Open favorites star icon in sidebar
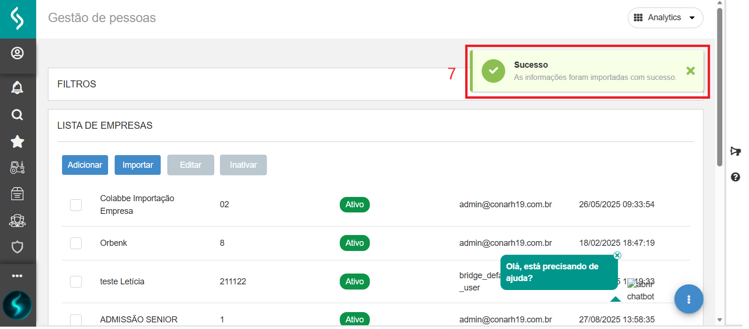 point(17,141)
